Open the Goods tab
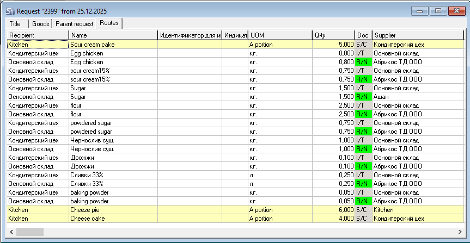 (x=40, y=24)
